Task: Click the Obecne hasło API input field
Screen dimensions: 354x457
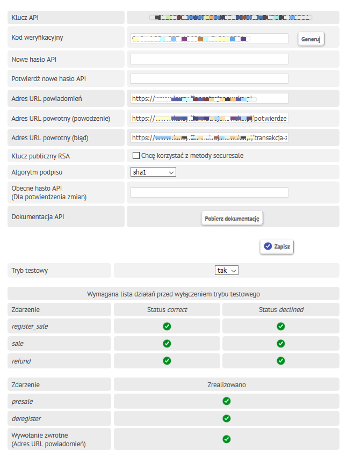Action: pos(209,192)
